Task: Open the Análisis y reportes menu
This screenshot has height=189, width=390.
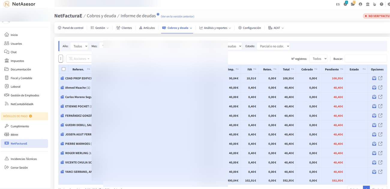Action: click(215, 28)
